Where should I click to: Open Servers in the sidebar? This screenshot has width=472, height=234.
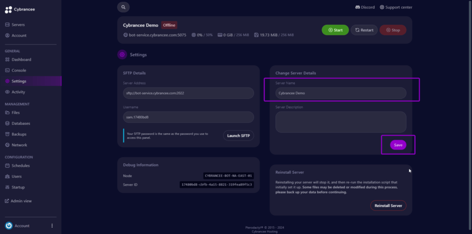pyautogui.click(x=18, y=25)
